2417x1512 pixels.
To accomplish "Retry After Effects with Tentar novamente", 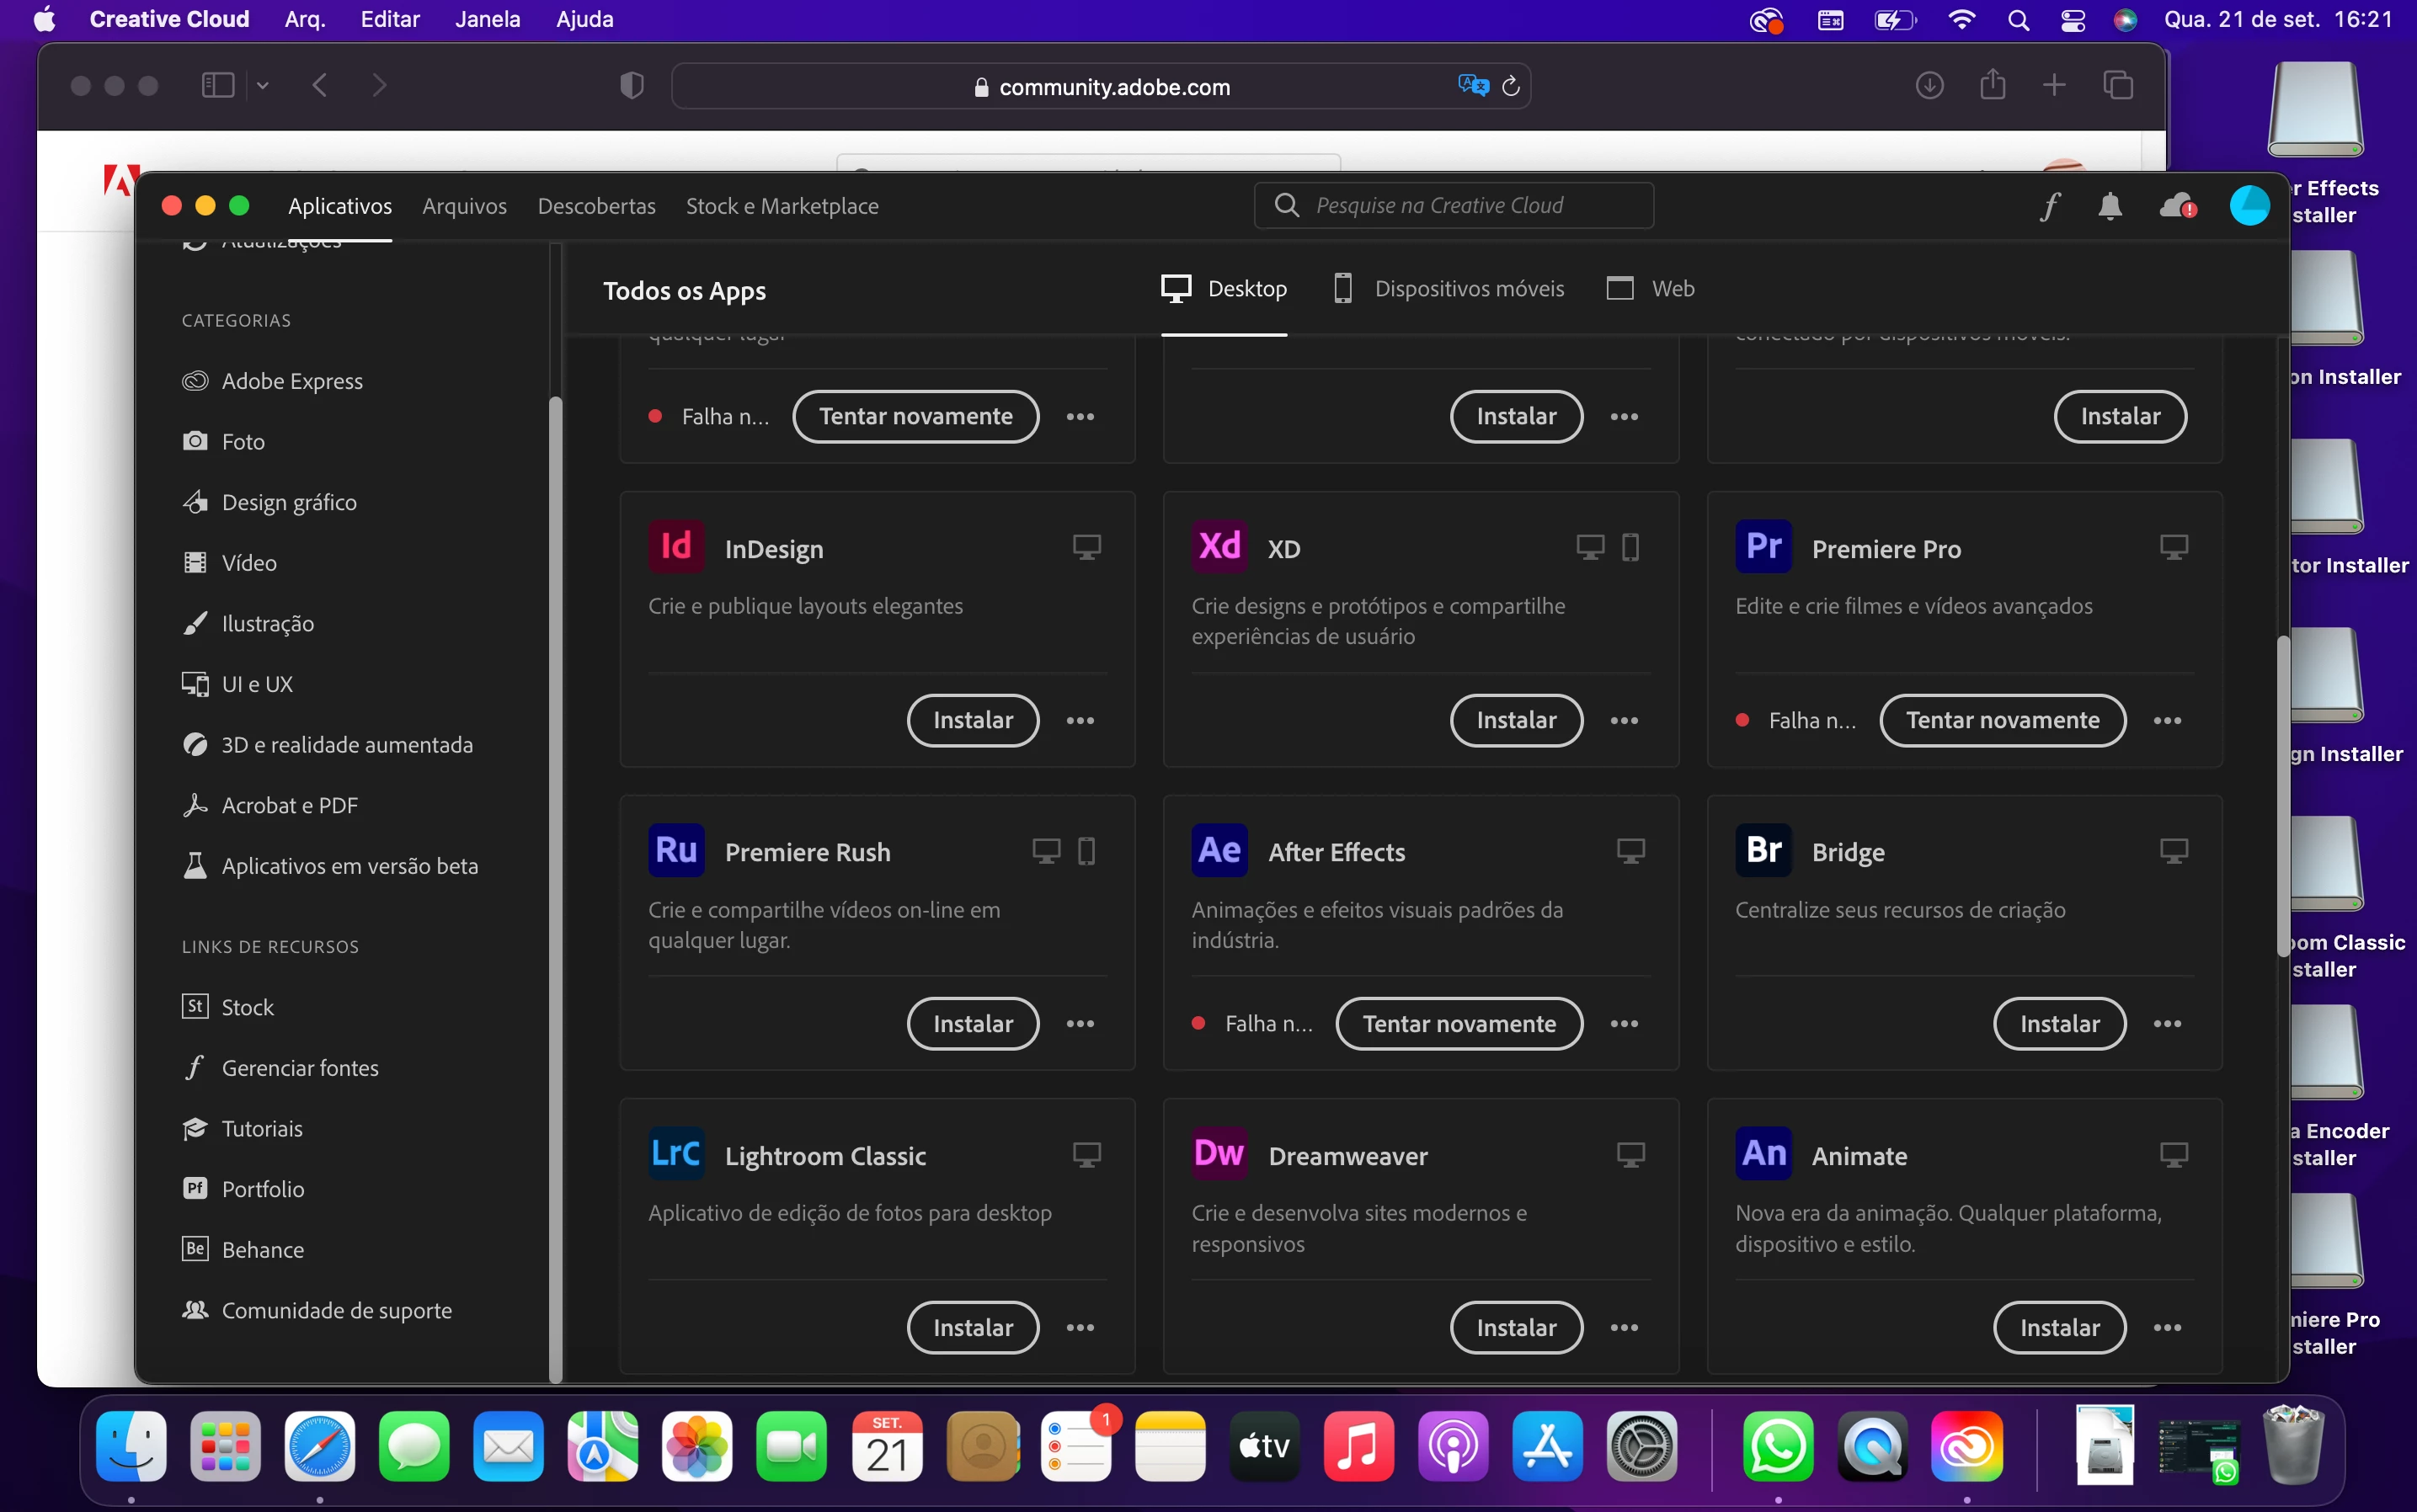I will (1459, 1024).
